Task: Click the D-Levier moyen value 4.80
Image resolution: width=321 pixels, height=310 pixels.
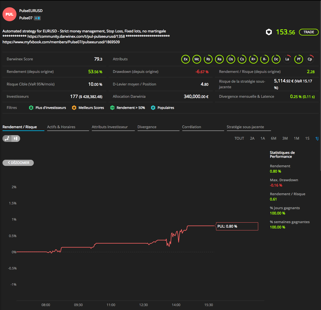Action: pyautogui.click(x=205, y=84)
